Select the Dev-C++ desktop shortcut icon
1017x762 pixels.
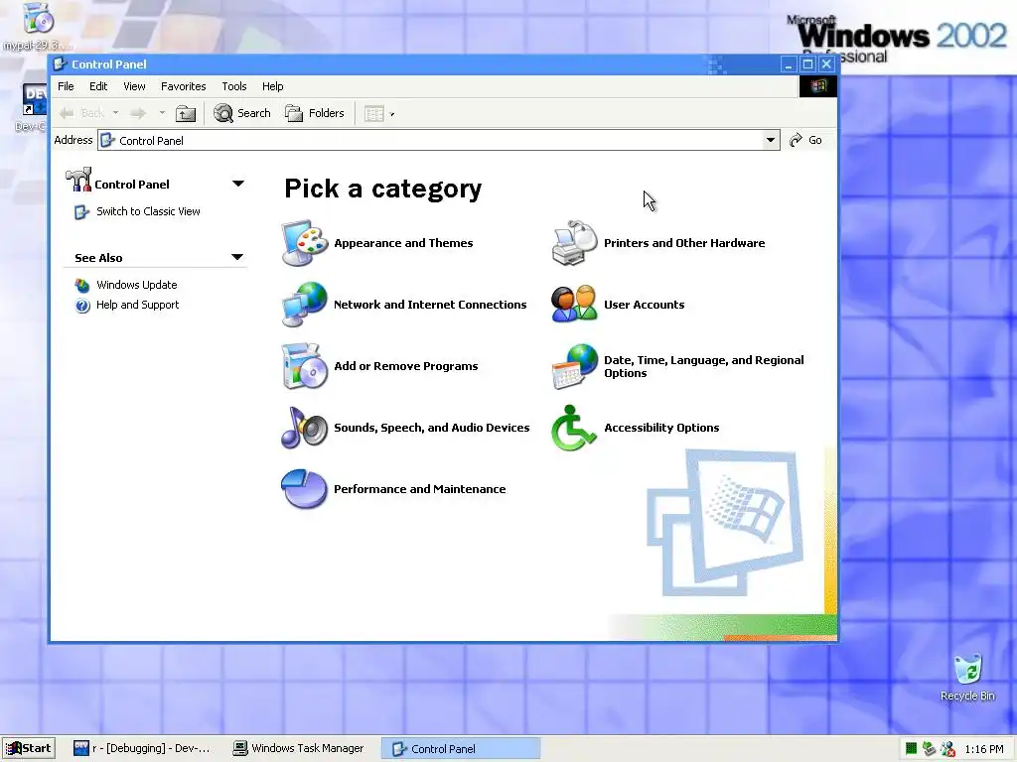pyautogui.click(x=34, y=100)
